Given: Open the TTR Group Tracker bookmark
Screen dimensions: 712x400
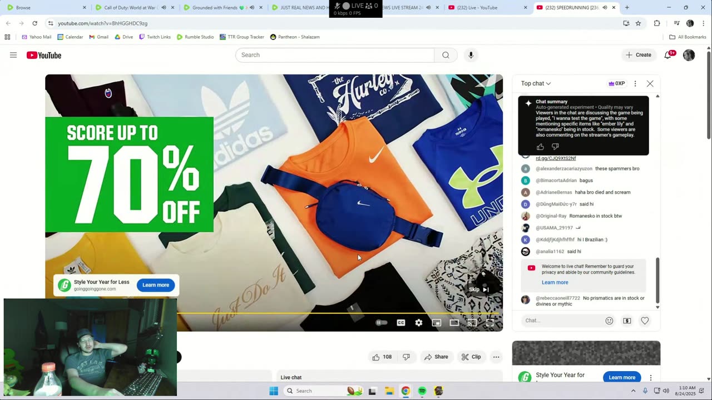Looking at the screenshot, I should click(x=241, y=37).
